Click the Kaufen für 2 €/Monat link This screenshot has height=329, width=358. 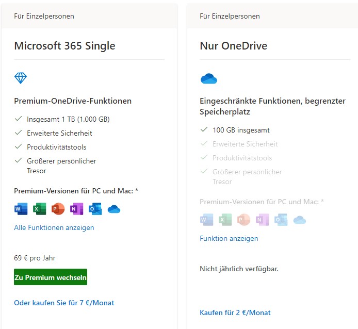tap(235, 312)
